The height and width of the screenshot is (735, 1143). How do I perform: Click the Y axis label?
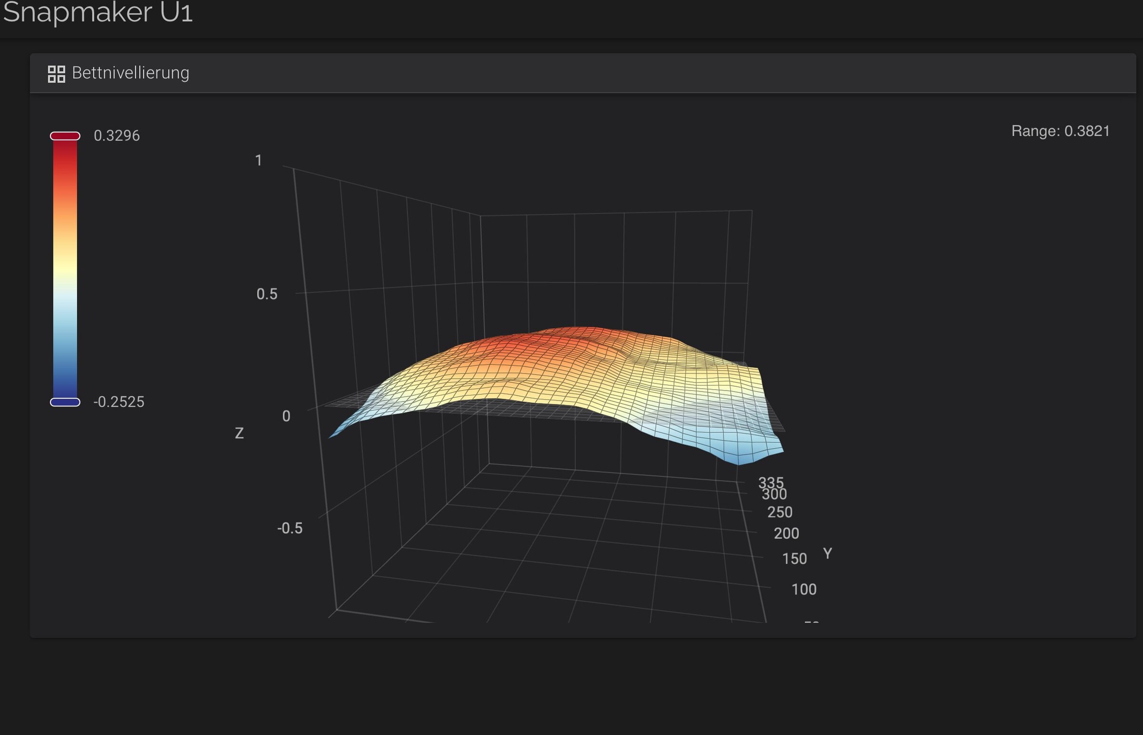[x=827, y=554]
